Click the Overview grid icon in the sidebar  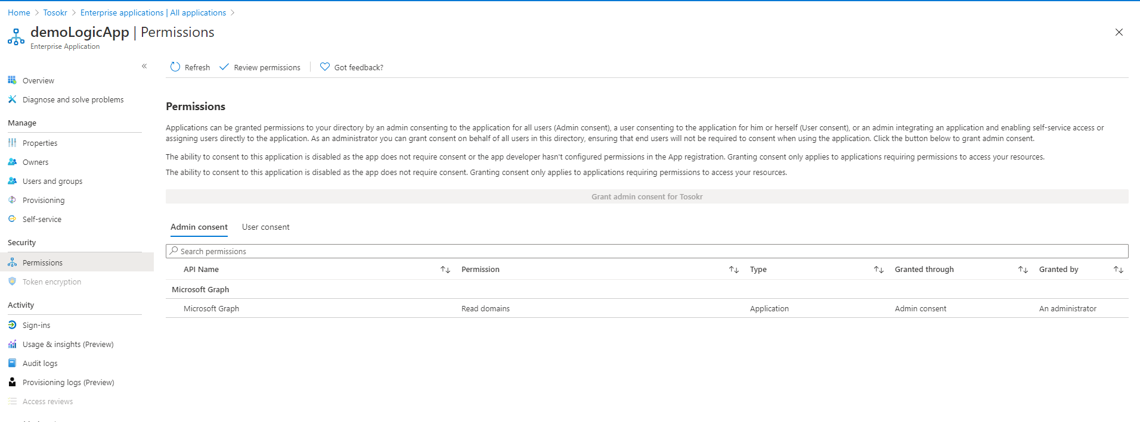[x=12, y=80]
